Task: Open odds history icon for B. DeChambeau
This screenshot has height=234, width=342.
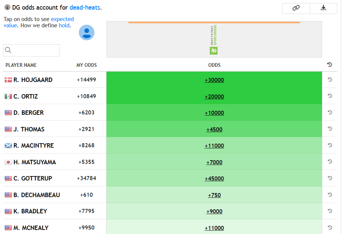Action: click(330, 195)
